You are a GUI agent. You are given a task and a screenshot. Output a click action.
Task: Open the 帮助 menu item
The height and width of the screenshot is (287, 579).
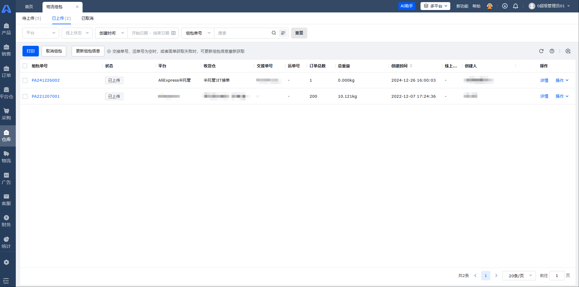point(476,6)
